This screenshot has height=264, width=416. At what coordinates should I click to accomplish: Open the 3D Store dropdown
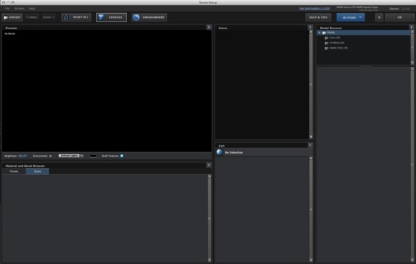(x=351, y=17)
